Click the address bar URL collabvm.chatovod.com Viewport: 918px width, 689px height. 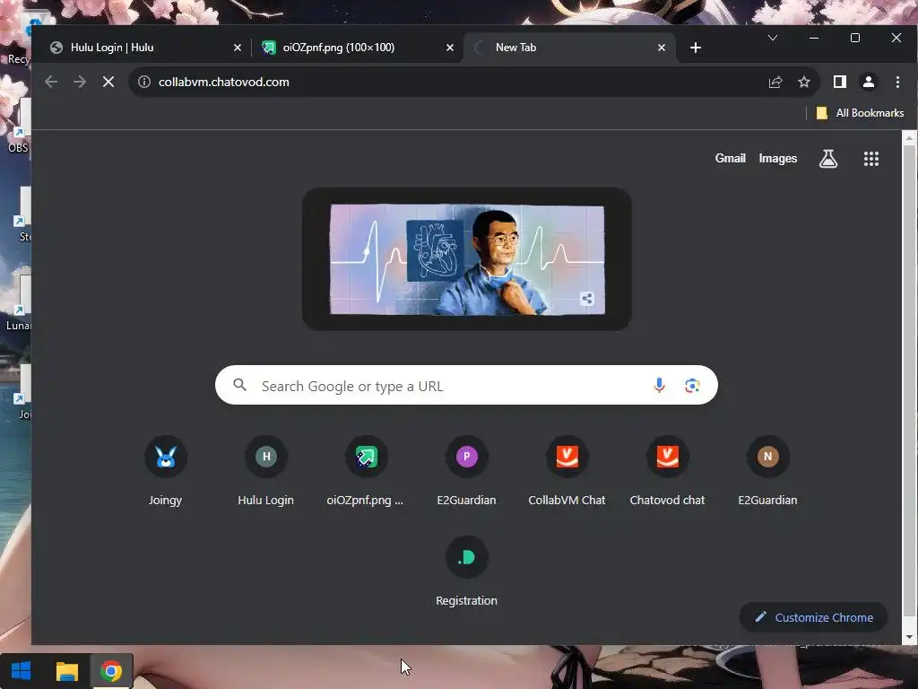pyautogui.click(x=223, y=82)
